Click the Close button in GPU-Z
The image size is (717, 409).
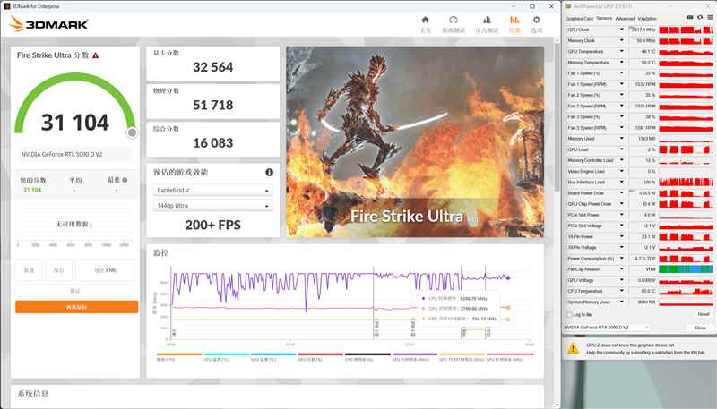tap(700, 328)
